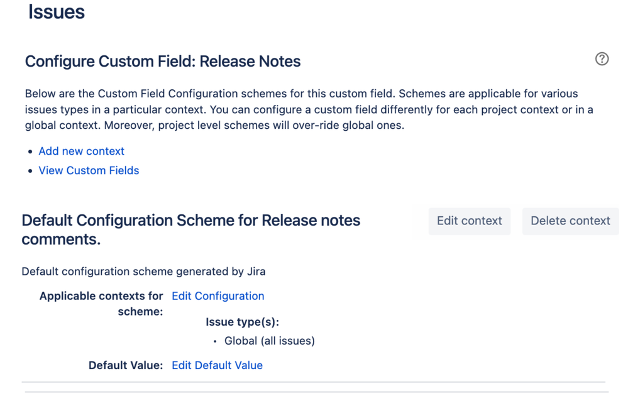628x403 pixels.
Task: Click the Custom Field Configuration schemes paragraph
Action: tap(309, 109)
